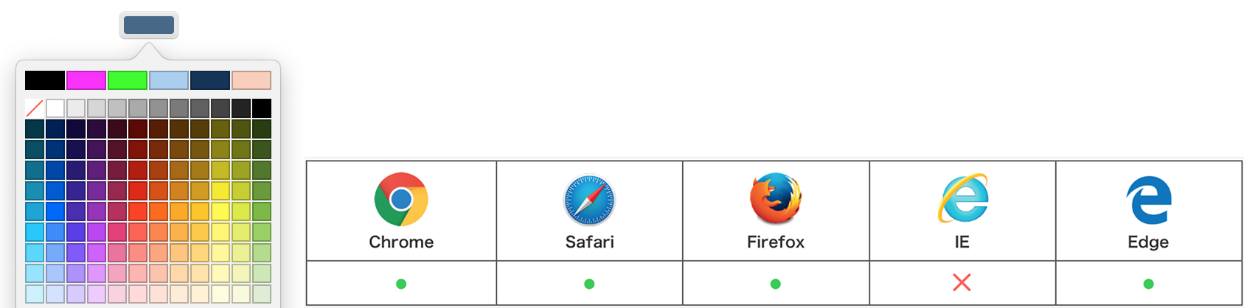Click the green dot under Edge

coord(1148,284)
